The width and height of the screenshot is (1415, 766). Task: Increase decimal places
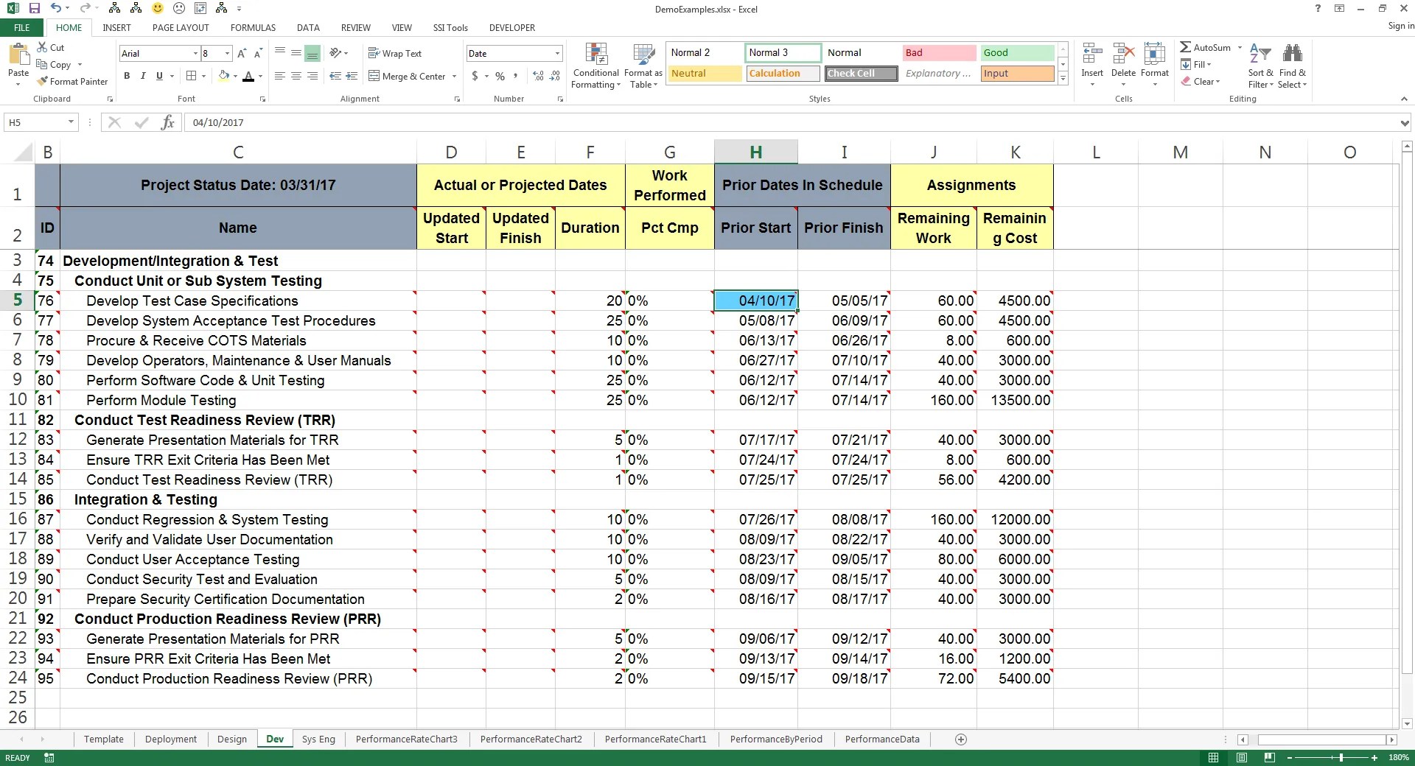coord(538,75)
